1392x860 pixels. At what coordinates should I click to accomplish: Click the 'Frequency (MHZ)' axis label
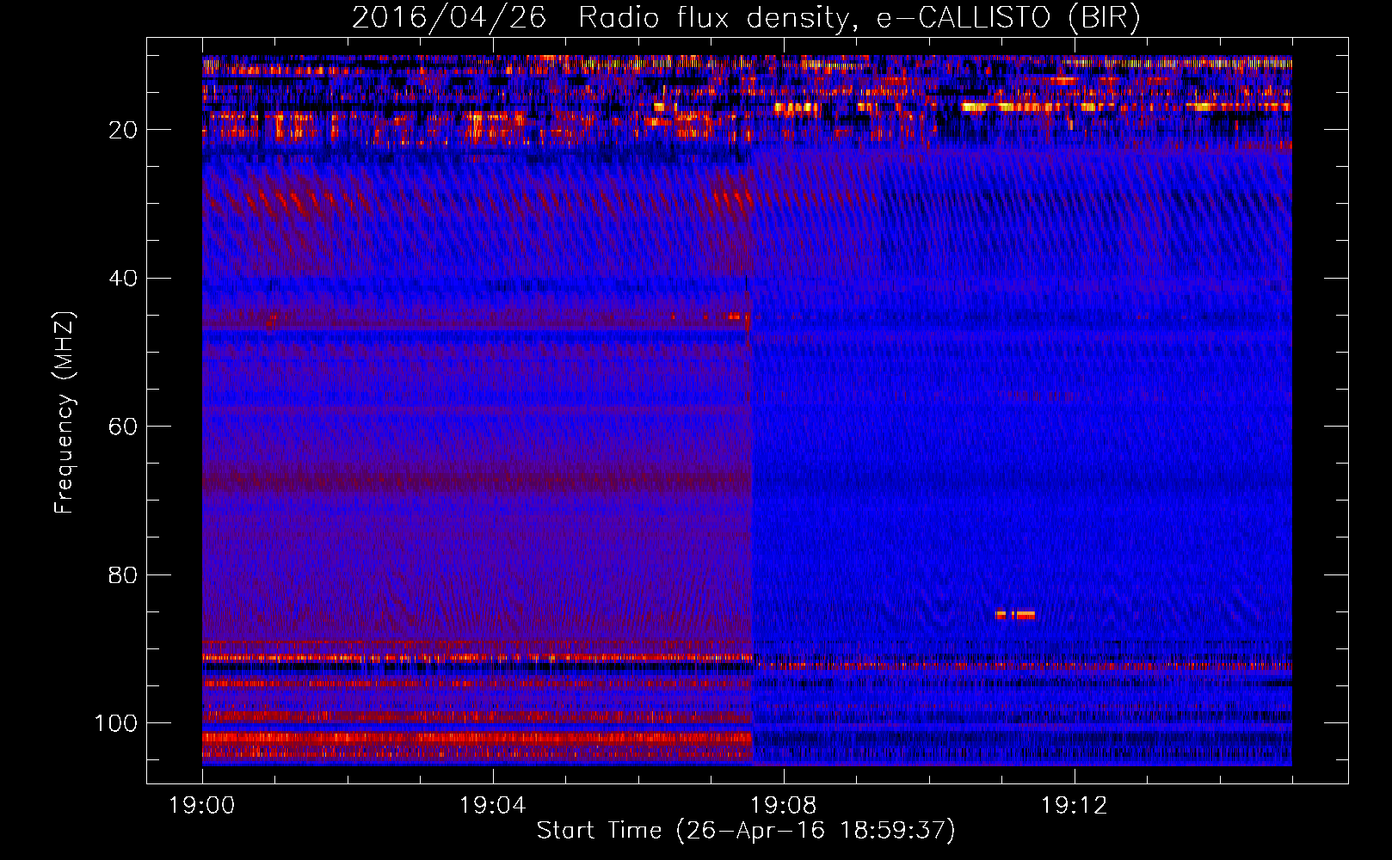[x=65, y=412]
